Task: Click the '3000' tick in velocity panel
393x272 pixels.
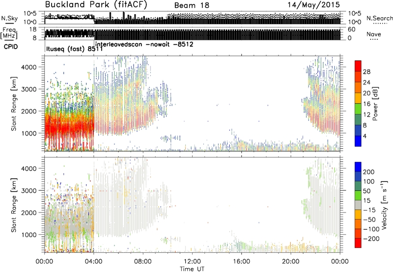Action: [x=29, y=190]
